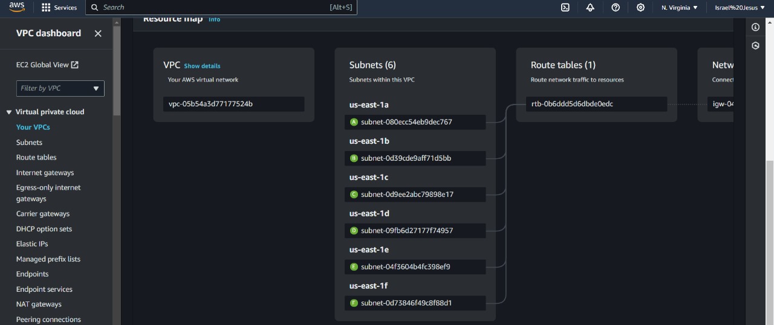Click the green F badge of subnet-0d73846f49c8f88d1

tap(354, 303)
